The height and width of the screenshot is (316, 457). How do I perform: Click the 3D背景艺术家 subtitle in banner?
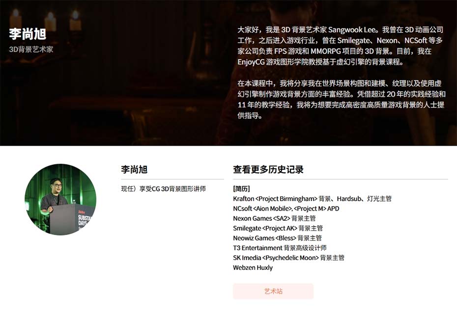tap(31, 49)
